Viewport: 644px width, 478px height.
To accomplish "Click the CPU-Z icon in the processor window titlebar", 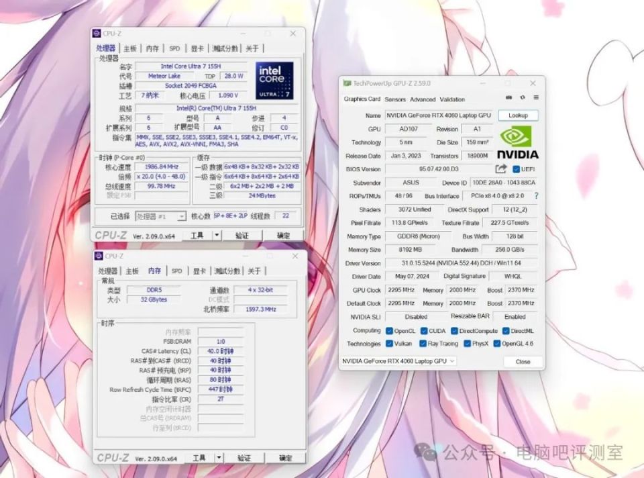I will [x=95, y=34].
